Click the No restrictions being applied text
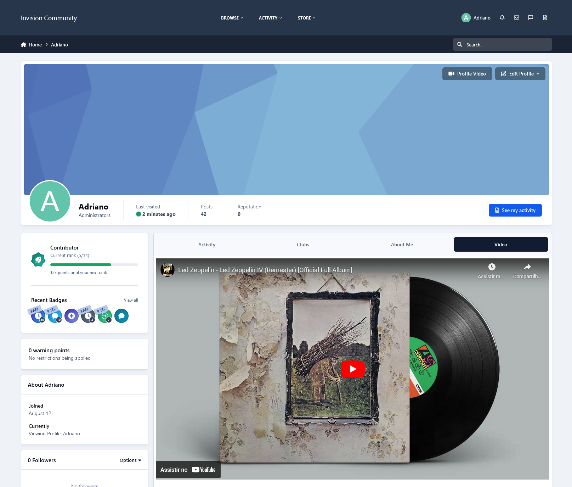This screenshot has width=572, height=487. pos(60,358)
